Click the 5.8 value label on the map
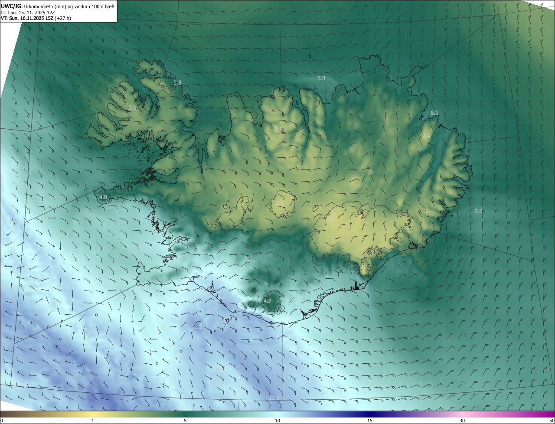Screen dimensions: 555x424 tap(177, 82)
